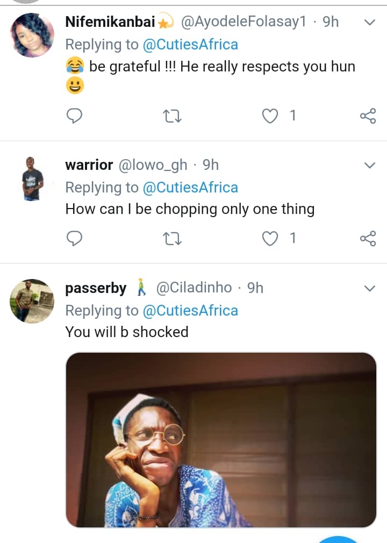Reply to warrior's chopping tweet

[74, 238]
